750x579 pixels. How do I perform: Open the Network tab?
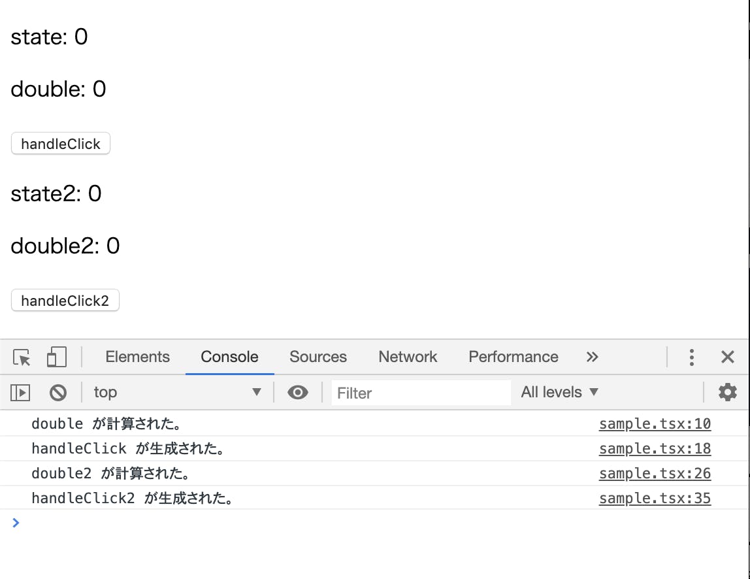[x=408, y=357]
